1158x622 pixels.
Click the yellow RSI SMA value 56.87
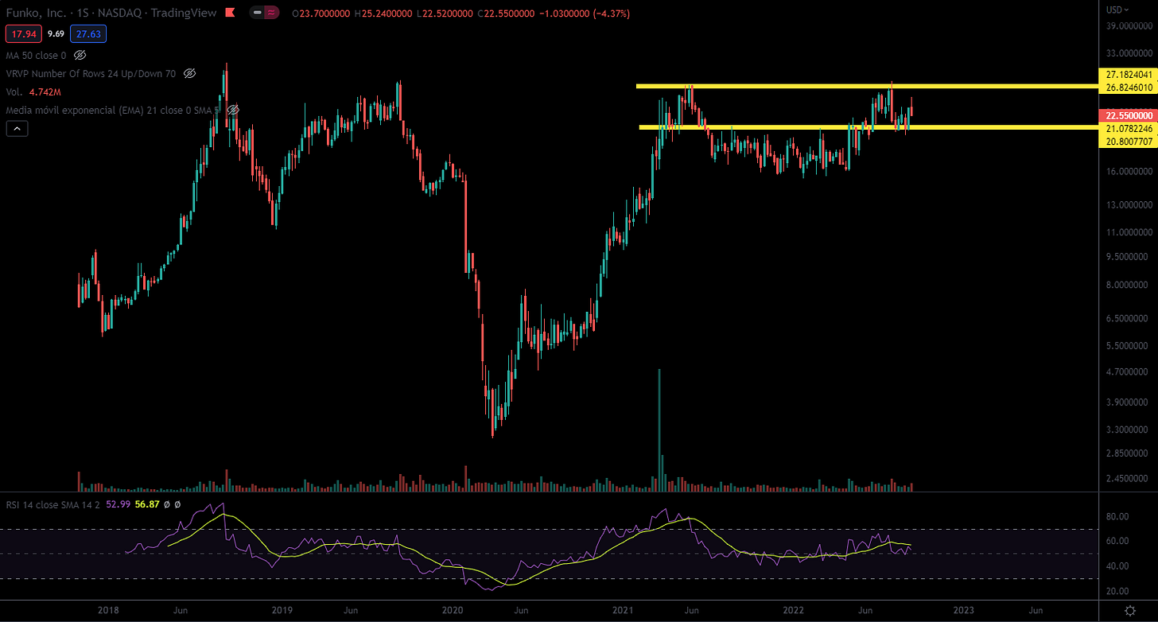click(146, 504)
